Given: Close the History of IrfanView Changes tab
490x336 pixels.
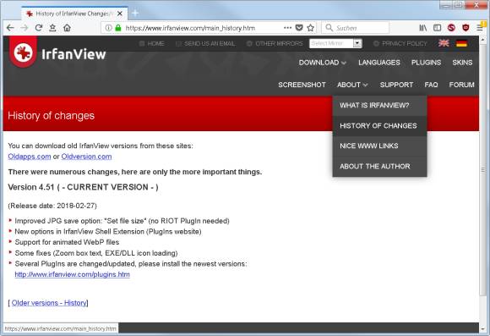Looking at the screenshot, I should [x=120, y=14].
